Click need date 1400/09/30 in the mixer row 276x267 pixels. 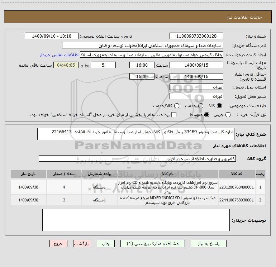point(28,200)
